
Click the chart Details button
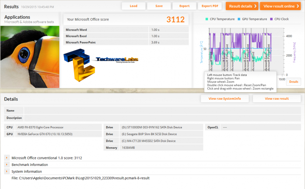pyautogui.click(x=293, y=82)
